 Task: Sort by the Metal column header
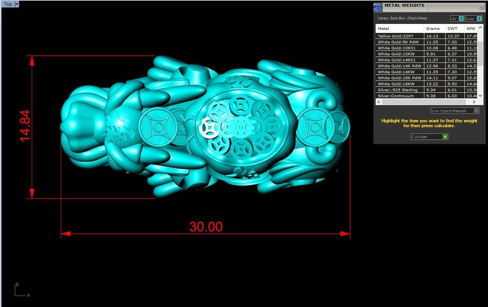(x=400, y=28)
